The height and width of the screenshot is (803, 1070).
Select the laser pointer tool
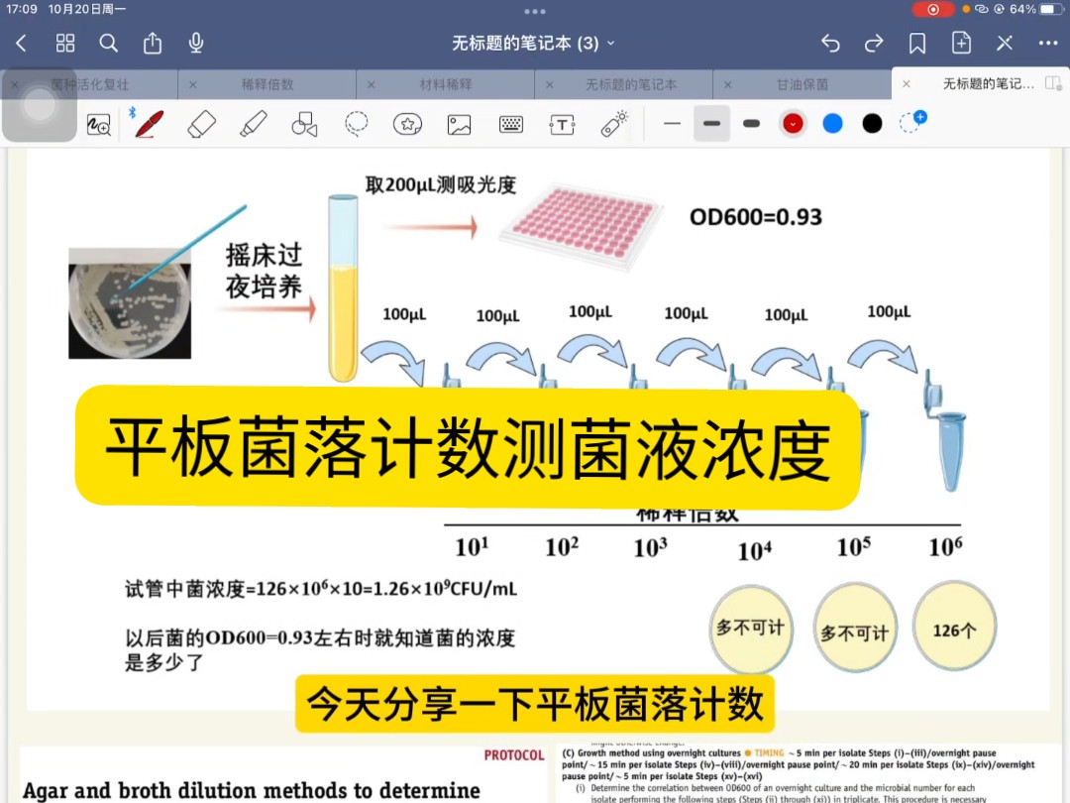point(614,124)
